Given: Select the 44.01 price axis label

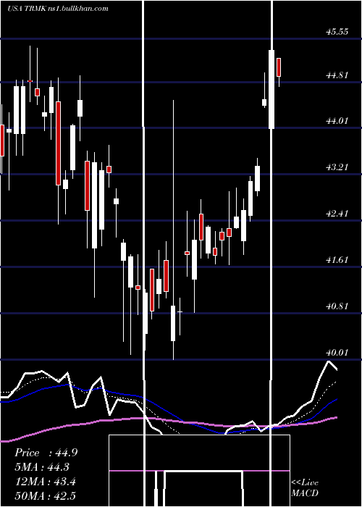Looking at the screenshot, I should (x=337, y=121).
